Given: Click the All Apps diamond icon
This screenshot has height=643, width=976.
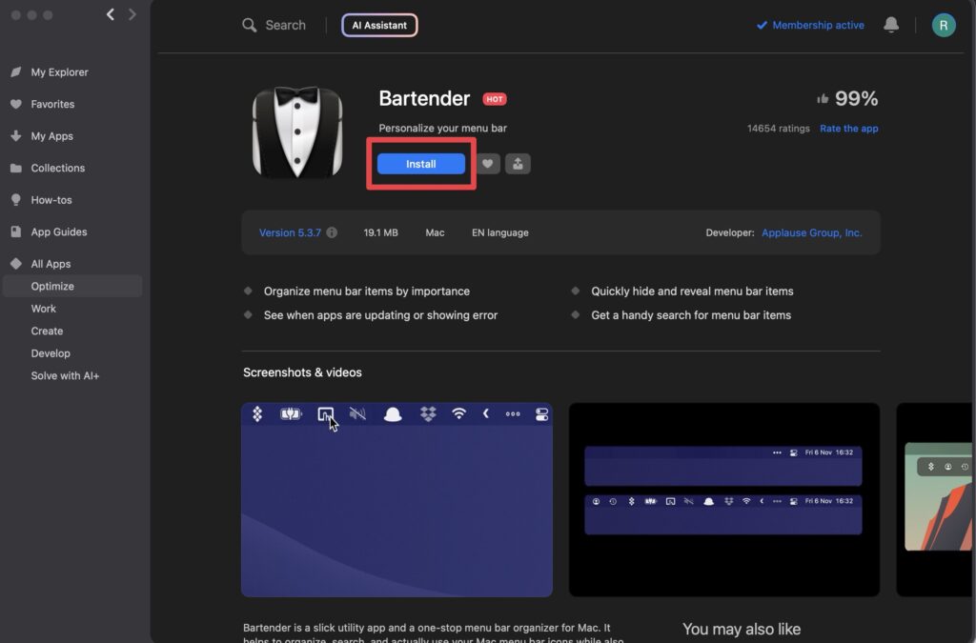Looking at the screenshot, I should tap(16, 264).
